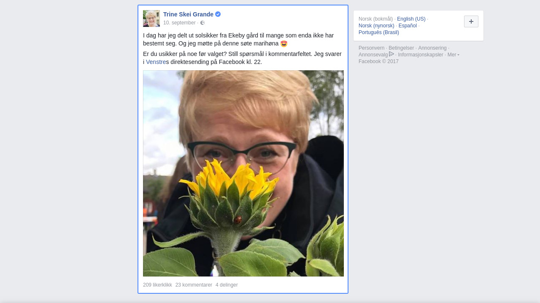The height and width of the screenshot is (303, 540).
Task: Follow the Venstre link in the post
Action: point(156,62)
